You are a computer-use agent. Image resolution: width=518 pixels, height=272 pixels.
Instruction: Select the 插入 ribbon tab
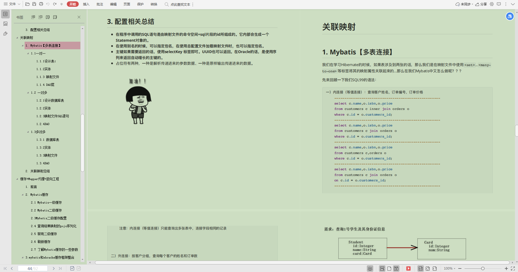[x=86, y=4]
